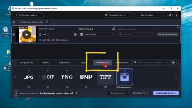Switch to Популярные tab
This screenshot has width=192, height=108.
(26, 63)
